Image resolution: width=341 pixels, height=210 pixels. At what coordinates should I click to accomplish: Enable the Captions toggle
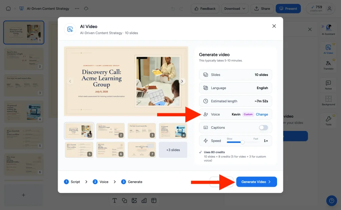point(263,128)
